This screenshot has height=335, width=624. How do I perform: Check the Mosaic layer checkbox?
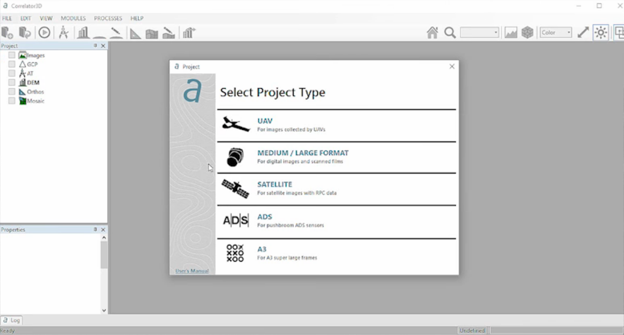click(11, 101)
